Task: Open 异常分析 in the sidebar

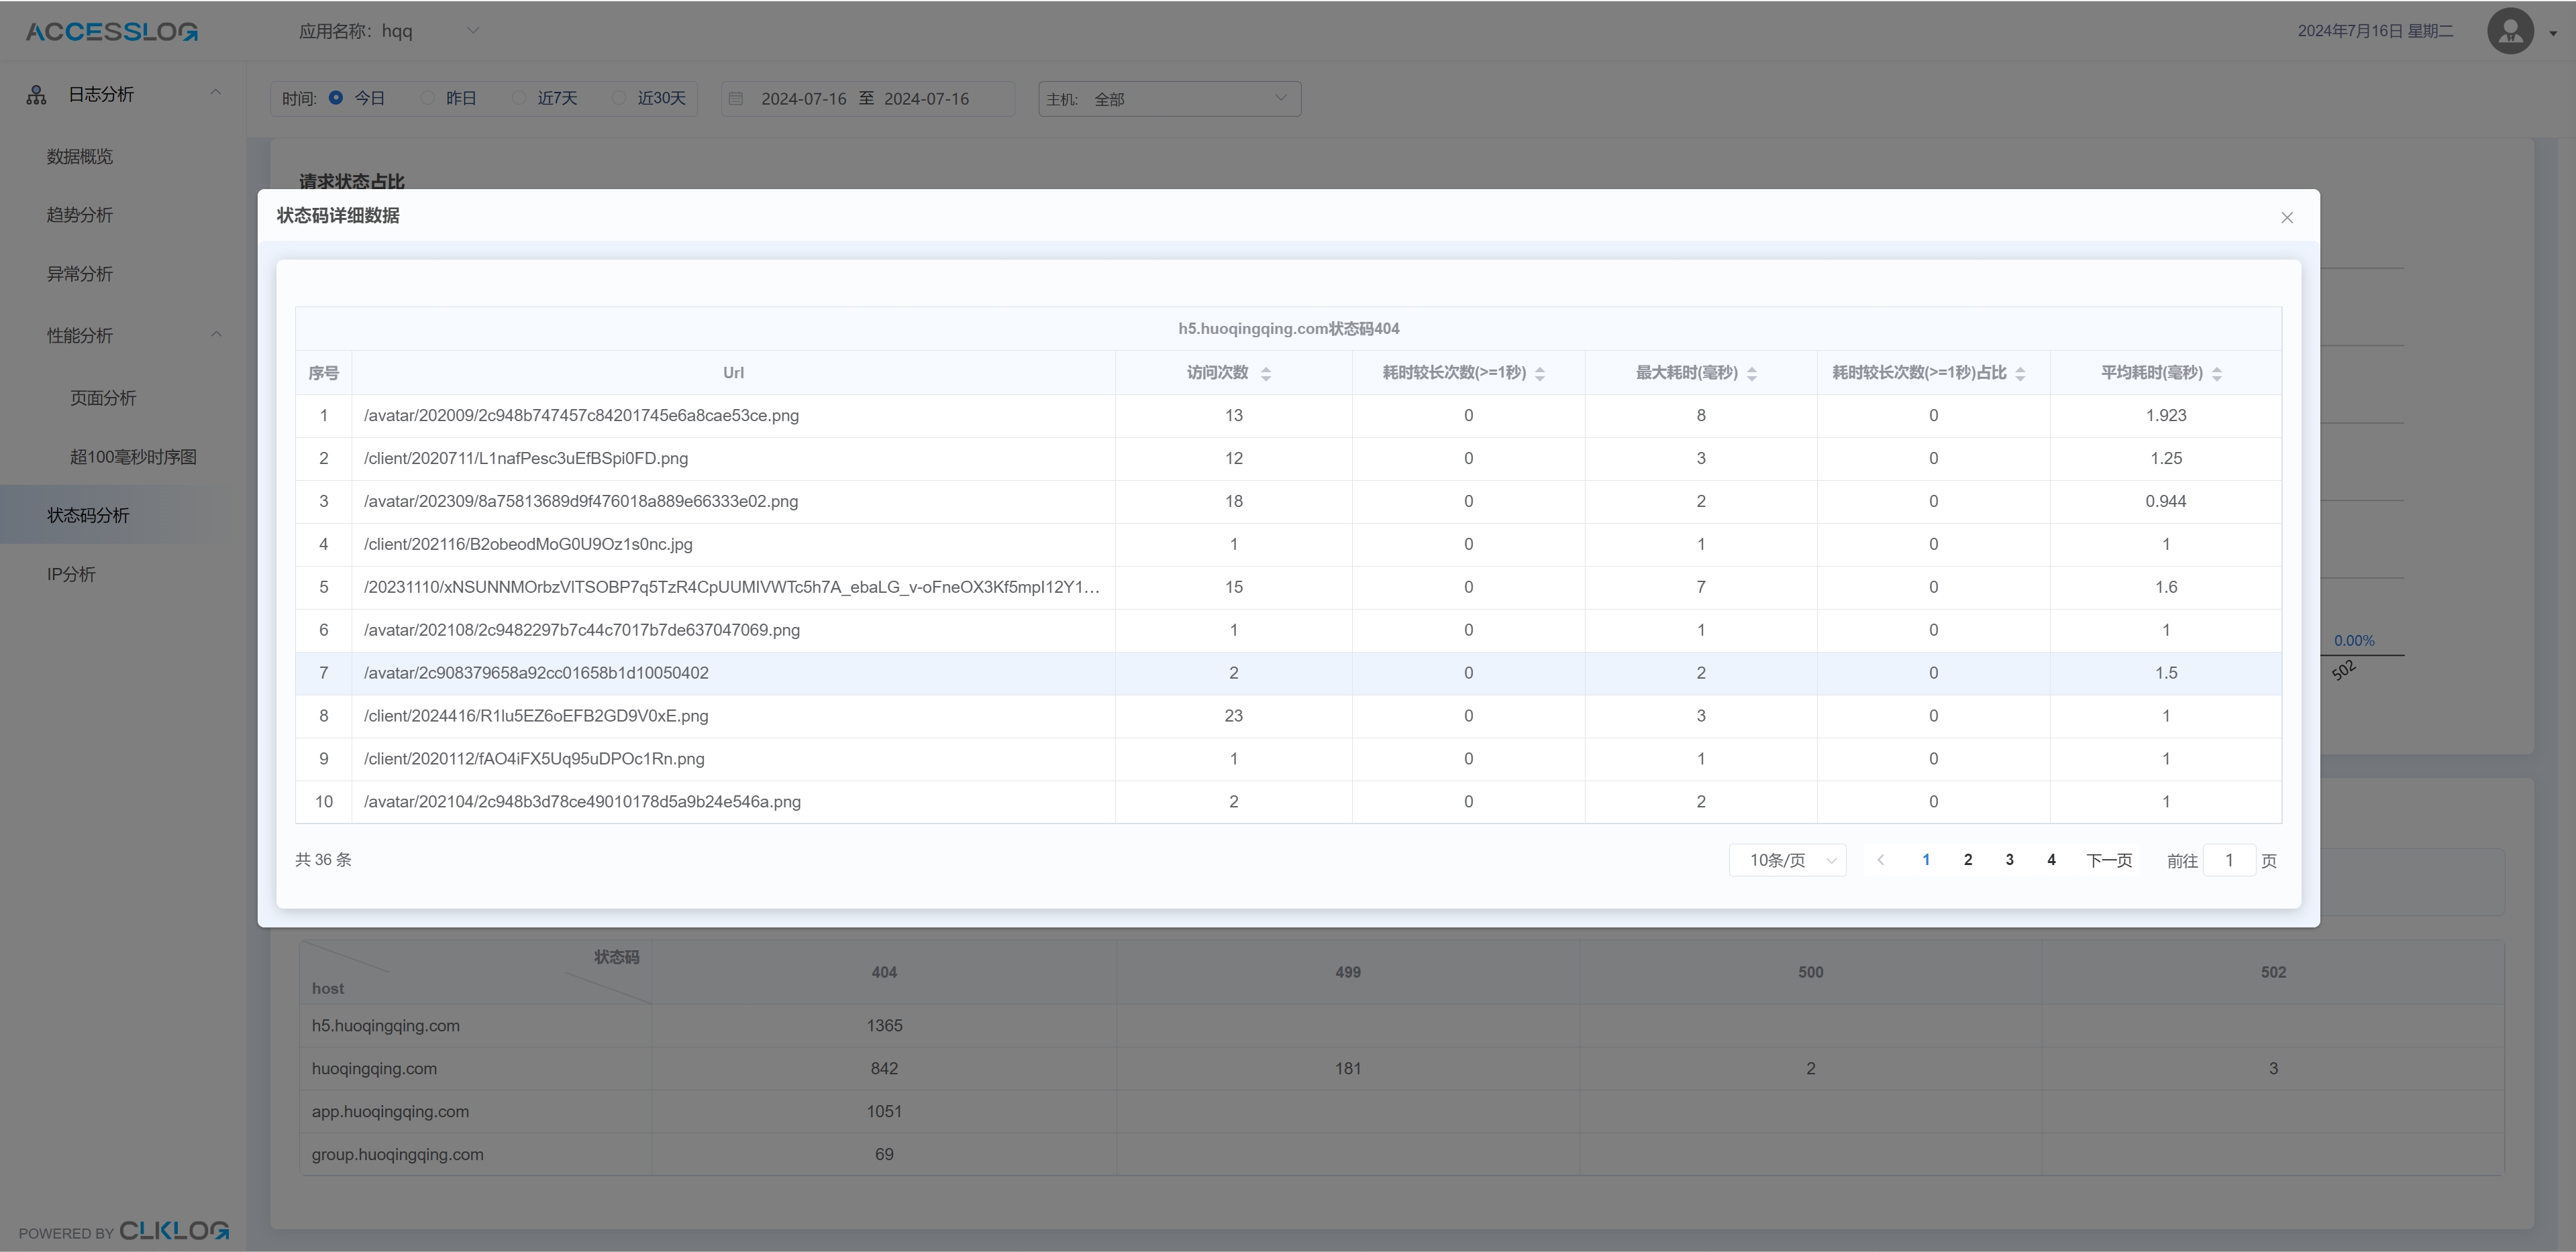Action: (80, 274)
